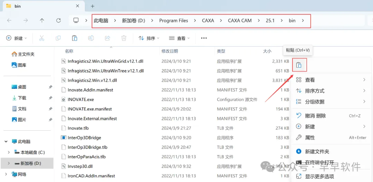Image resolution: width=373 pixels, height=182 pixels.
Task: Open 图库 in sidebar
Action: [x=19, y=65]
